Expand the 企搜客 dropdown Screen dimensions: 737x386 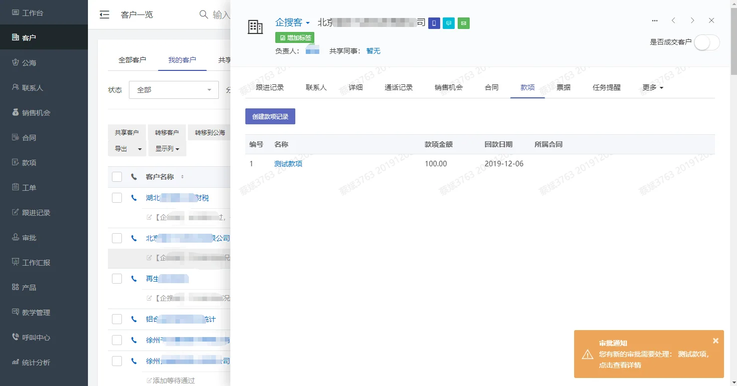(292, 22)
